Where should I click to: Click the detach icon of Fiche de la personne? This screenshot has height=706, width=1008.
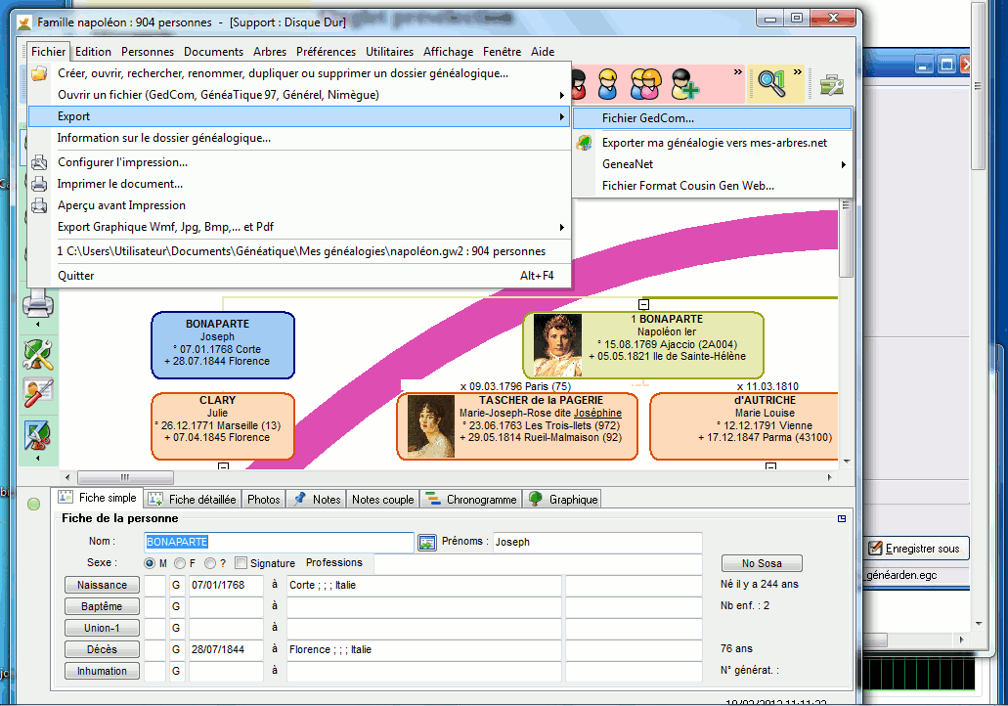tap(842, 519)
